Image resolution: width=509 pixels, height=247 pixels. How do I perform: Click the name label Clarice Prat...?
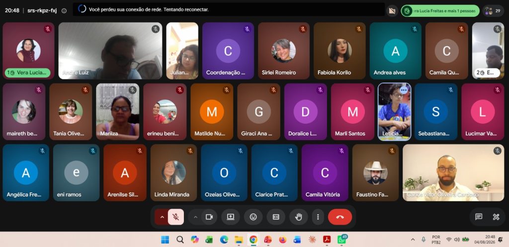pyautogui.click(x=271, y=195)
